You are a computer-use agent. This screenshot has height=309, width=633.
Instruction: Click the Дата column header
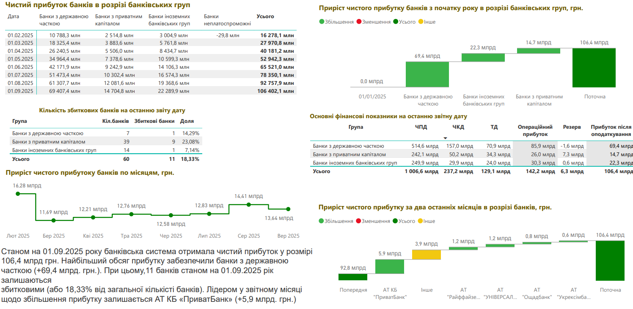coord(14,16)
